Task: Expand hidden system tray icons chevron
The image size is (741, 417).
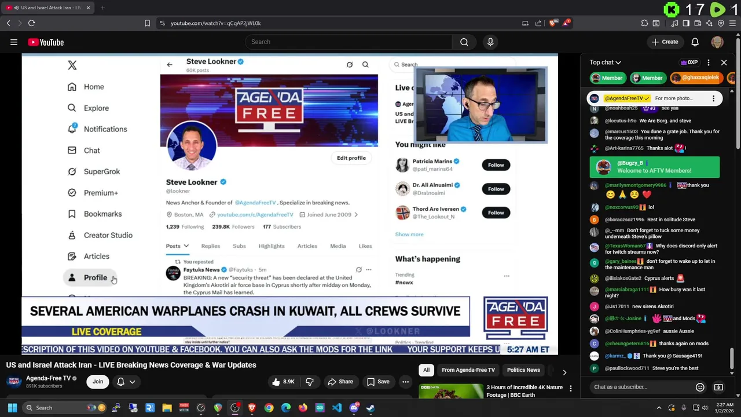Action: pyautogui.click(x=659, y=408)
